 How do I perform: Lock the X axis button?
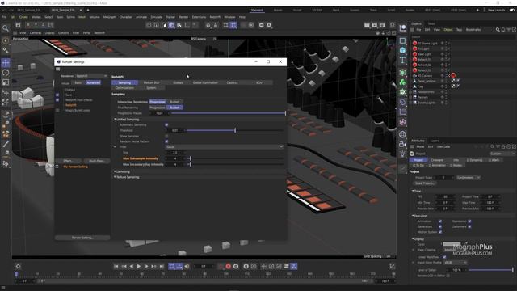click(28, 25)
